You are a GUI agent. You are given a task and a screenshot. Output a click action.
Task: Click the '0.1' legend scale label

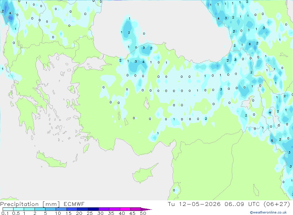(5, 213)
